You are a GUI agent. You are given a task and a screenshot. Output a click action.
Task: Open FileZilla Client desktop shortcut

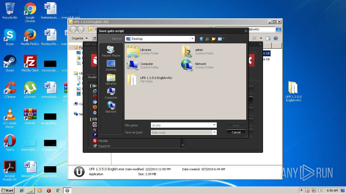click(30, 64)
